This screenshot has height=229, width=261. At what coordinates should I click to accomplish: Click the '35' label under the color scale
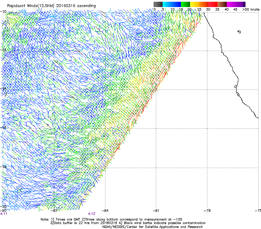tap(217, 9)
